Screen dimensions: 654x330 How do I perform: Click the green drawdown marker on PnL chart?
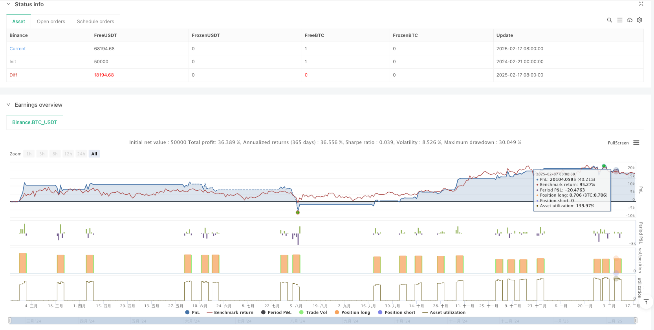(298, 212)
